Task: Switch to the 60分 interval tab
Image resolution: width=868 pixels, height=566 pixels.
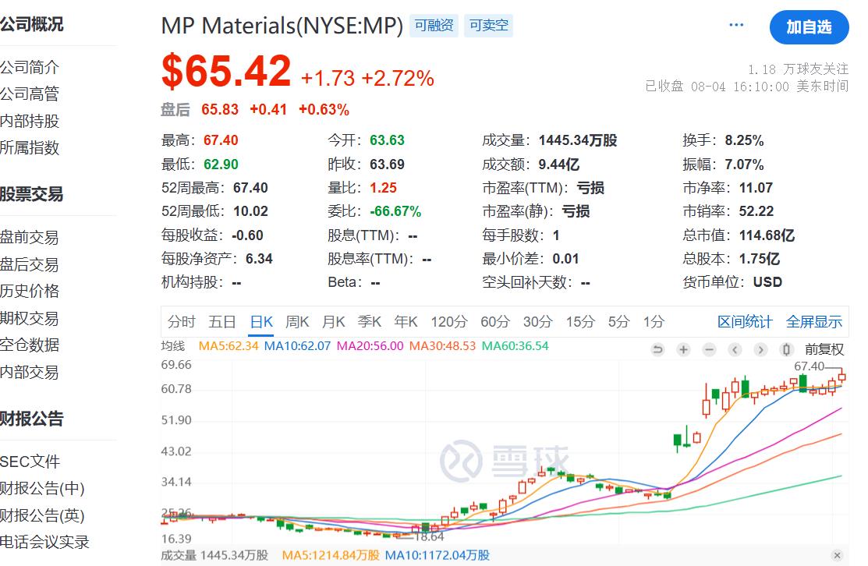Action: tap(495, 321)
